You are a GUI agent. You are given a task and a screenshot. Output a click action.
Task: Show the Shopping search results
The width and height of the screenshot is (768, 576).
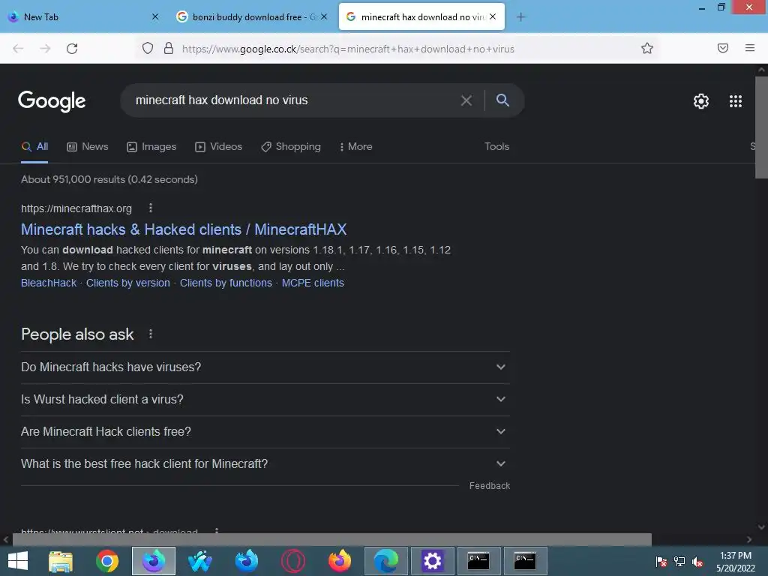[291, 146]
